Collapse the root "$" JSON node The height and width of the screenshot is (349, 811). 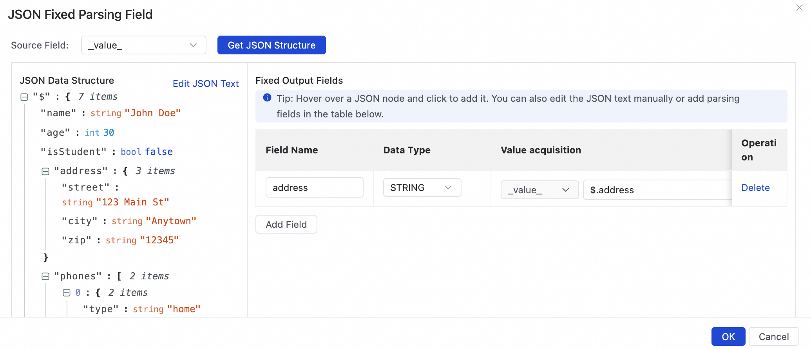(x=24, y=97)
